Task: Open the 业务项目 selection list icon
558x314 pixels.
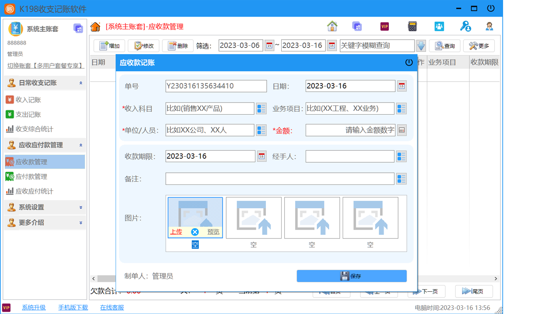Action: [401, 108]
